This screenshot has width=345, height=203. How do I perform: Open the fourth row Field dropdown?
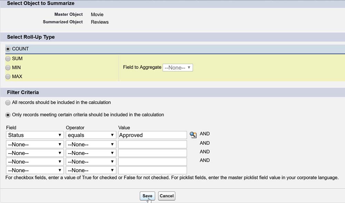point(35,162)
